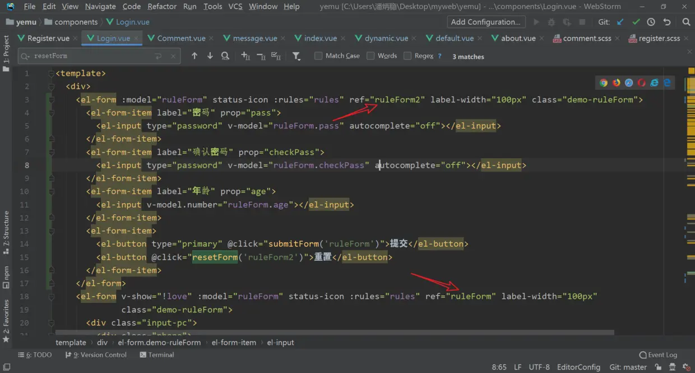This screenshot has width=695, height=373.
Task: Toggle the Structure tool window
Action: (6, 232)
